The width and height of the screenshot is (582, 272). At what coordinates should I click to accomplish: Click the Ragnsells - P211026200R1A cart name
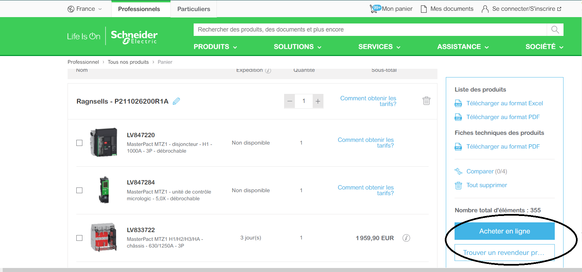122,101
